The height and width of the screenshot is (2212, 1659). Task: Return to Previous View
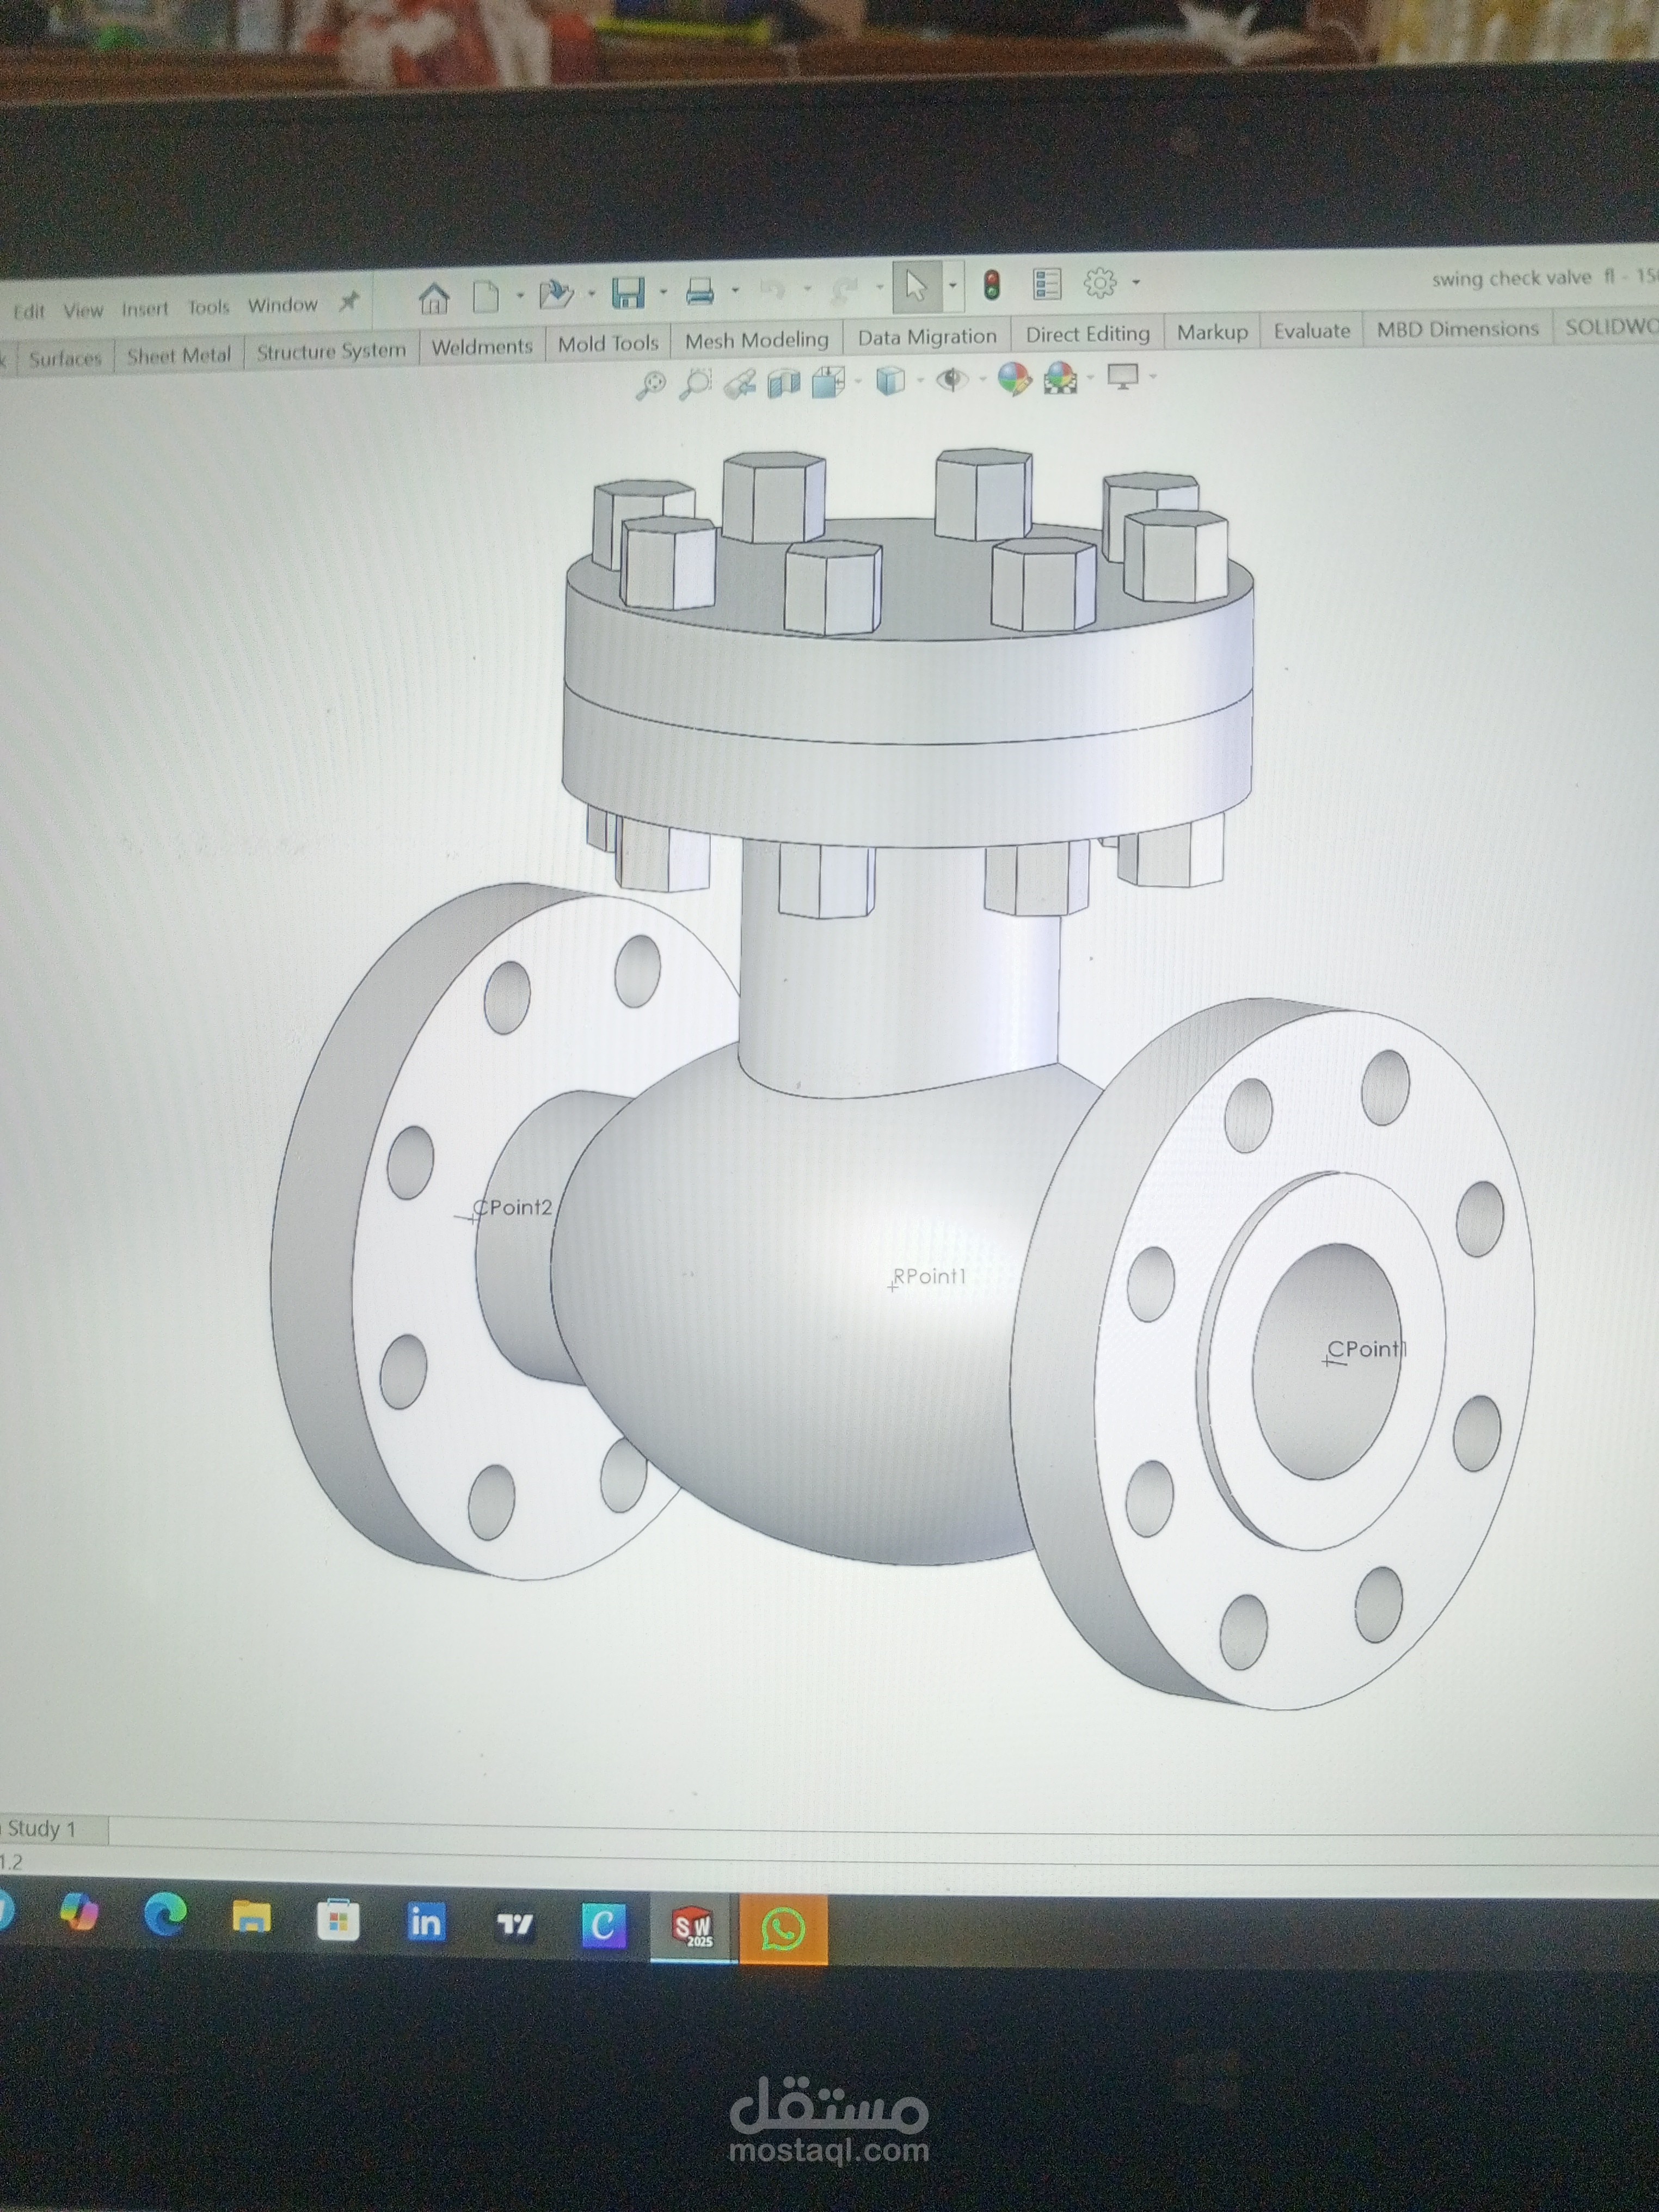tap(740, 384)
